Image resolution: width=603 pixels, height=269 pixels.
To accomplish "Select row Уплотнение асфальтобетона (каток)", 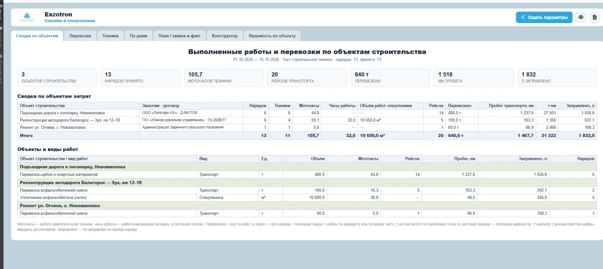I will tap(307, 198).
